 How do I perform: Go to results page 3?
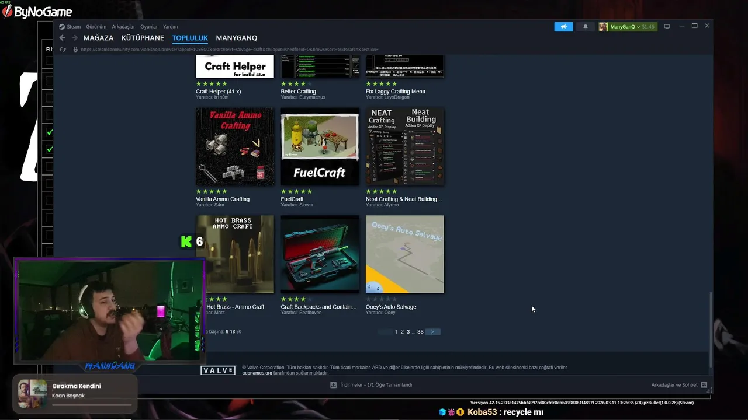pyautogui.click(x=408, y=332)
